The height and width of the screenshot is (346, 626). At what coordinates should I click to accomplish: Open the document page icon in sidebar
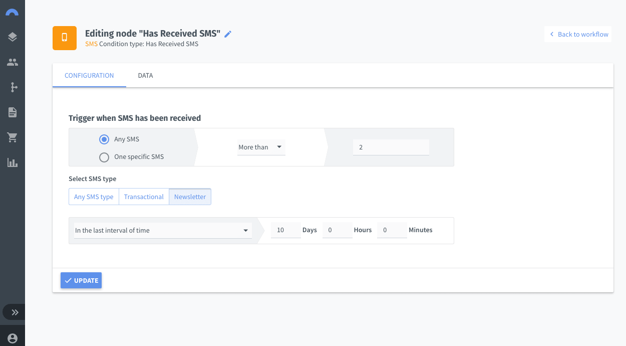12,112
